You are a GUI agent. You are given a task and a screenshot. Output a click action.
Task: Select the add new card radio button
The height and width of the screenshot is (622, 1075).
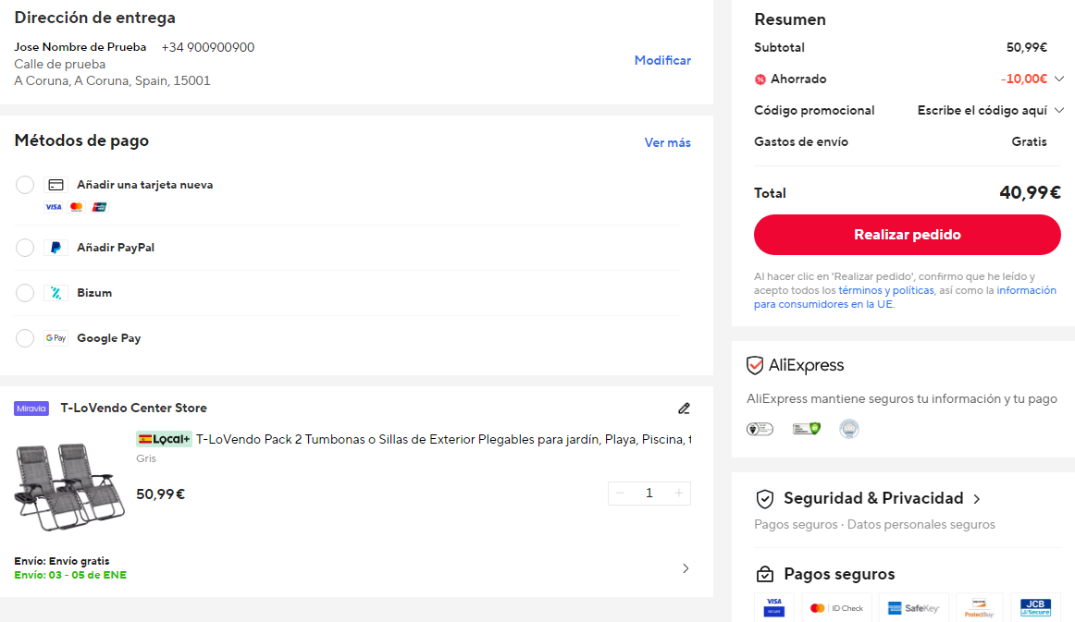tap(25, 185)
